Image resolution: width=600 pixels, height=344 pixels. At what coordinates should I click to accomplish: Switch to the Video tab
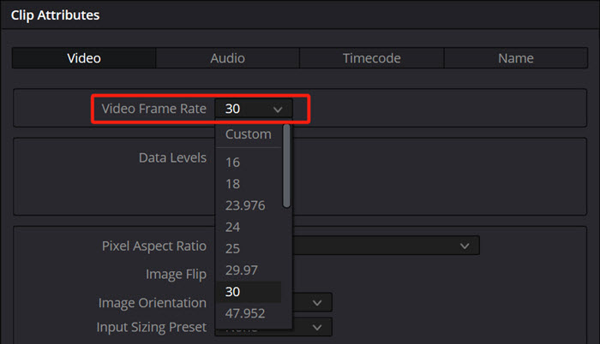tap(84, 58)
